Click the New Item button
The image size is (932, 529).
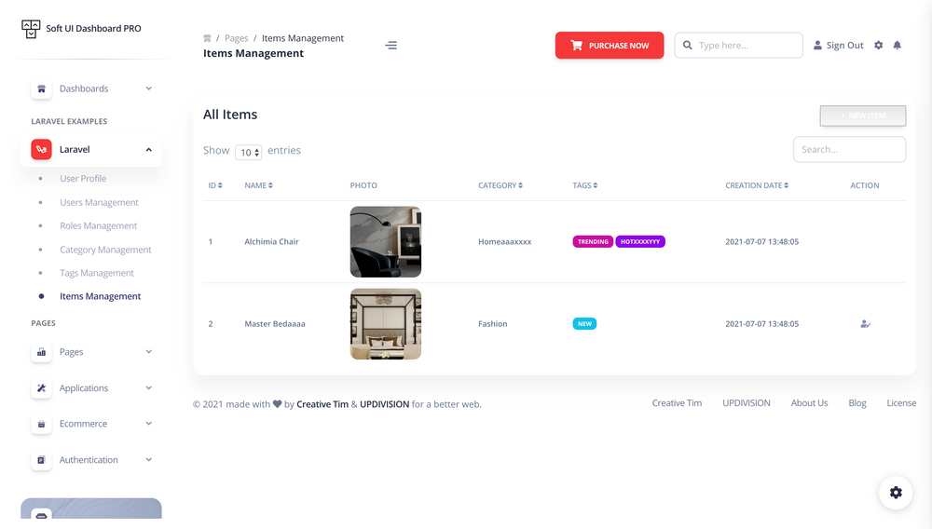[862, 115]
